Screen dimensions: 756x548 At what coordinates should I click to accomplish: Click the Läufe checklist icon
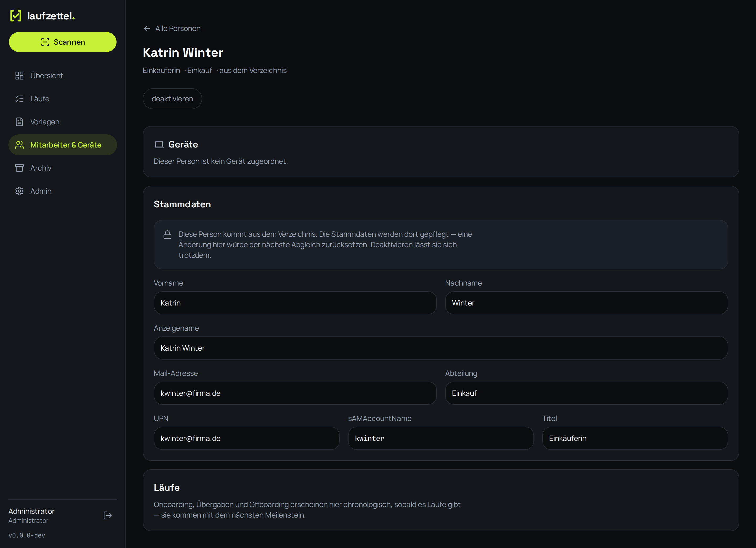coord(19,99)
